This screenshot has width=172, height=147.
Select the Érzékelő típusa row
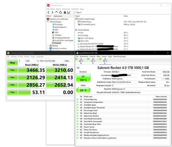point(85,22)
